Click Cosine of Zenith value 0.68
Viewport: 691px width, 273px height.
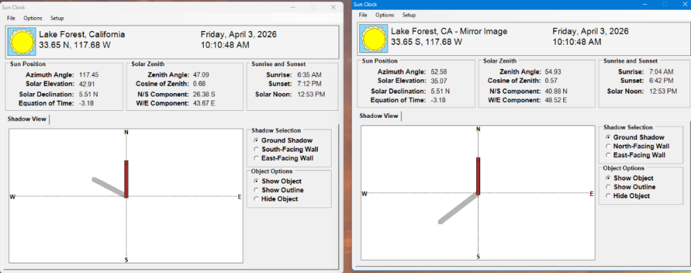[199, 83]
